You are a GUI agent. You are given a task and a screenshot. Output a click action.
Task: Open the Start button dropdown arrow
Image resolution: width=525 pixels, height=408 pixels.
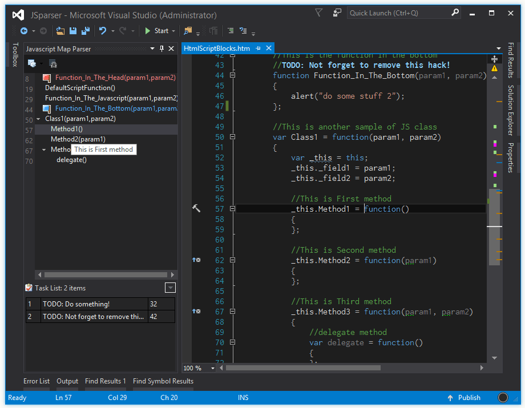172,30
